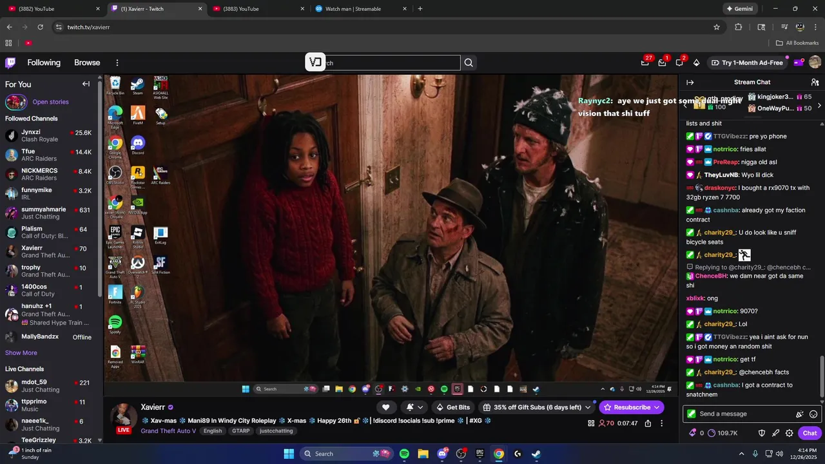Collapse the For You sidebar
This screenshot has width=825, height=464.
86,84
